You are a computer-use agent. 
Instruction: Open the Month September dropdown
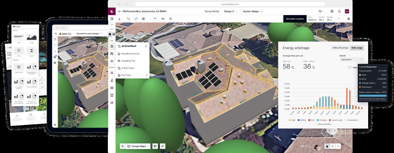352,60
